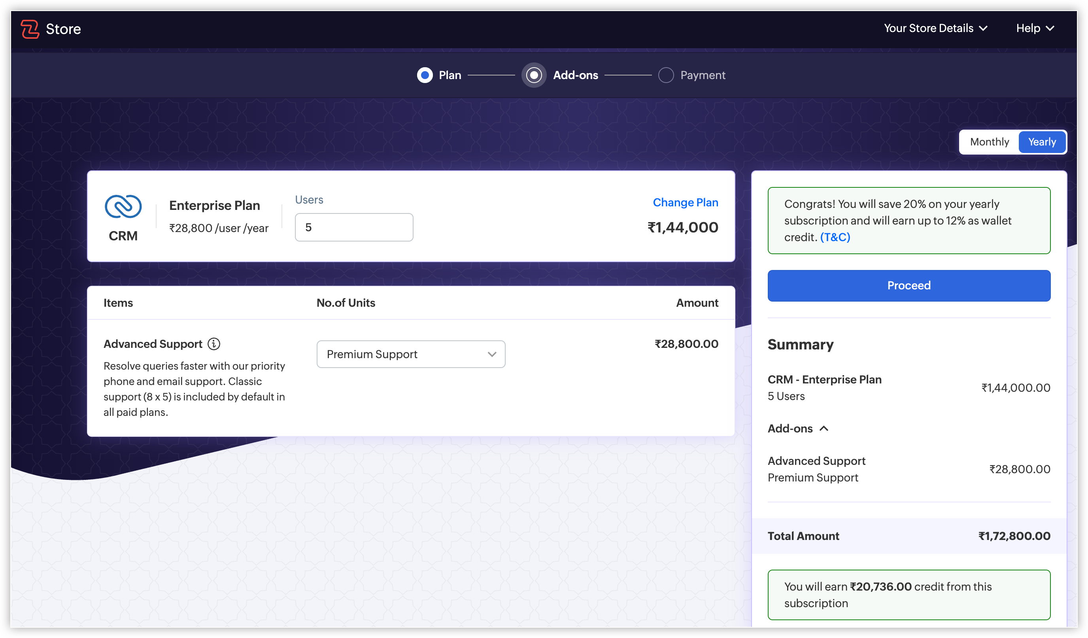Switch billing to Yearly
Viewport: 1088px width, 638px height.
click(x=1042, y=142)
